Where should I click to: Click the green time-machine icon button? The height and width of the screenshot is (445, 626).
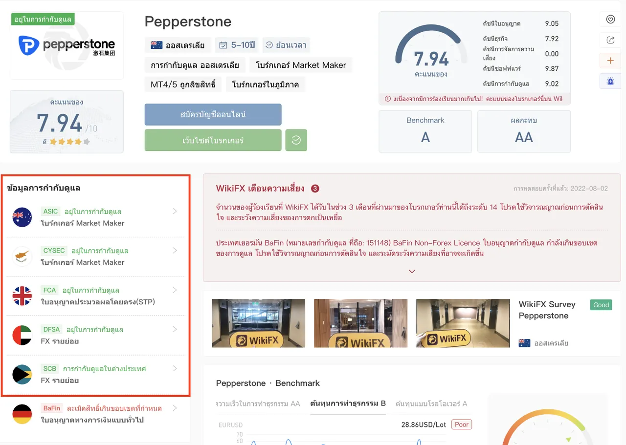[296, 140]
